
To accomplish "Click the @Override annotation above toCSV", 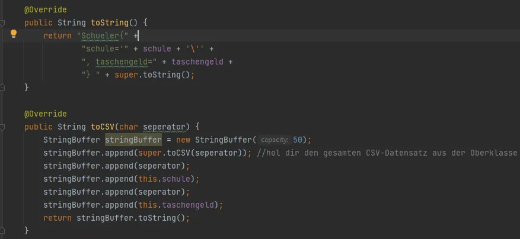I will 46,114.
